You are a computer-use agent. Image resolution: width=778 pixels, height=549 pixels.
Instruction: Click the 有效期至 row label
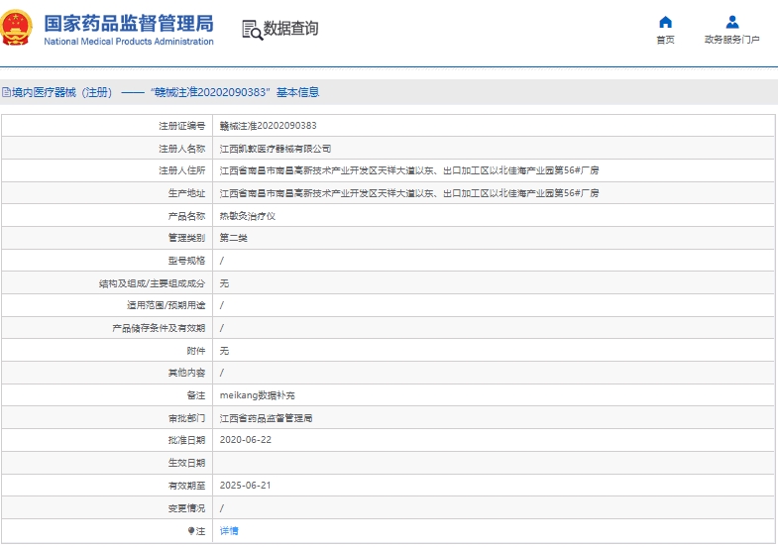(x=186, y=486)
